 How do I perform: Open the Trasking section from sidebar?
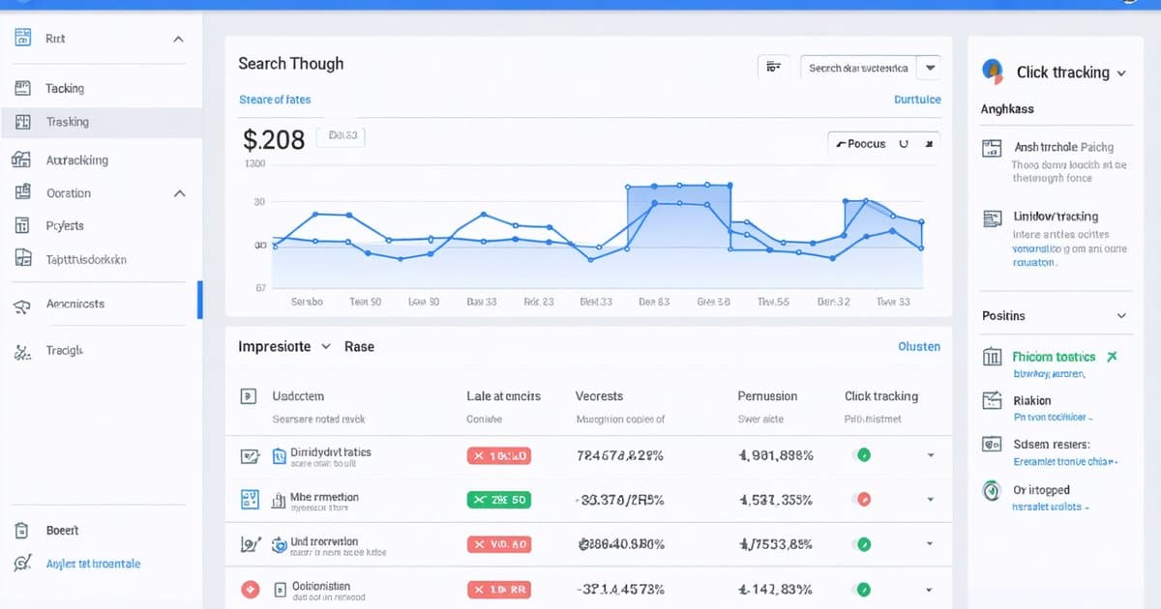pyautogui.click(x=22, y=121)
